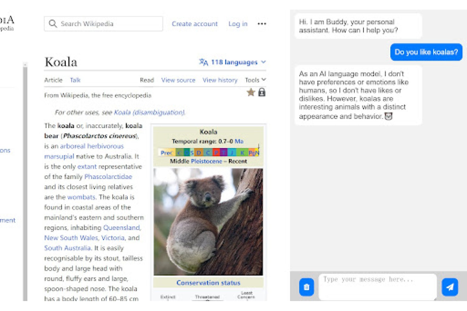Click the Pleistocene link in infobox
This screenshot has width=467, height=311.
click(206, 161)
